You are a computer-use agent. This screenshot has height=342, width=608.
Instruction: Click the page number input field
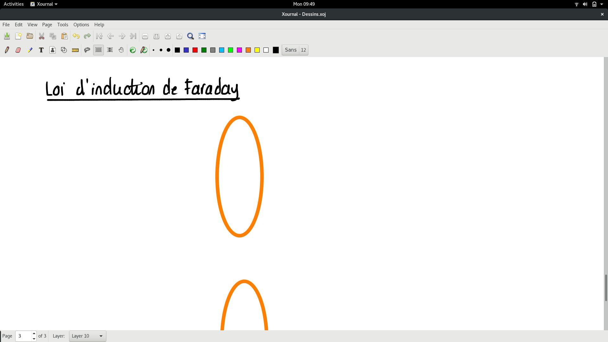pos(23,336)
